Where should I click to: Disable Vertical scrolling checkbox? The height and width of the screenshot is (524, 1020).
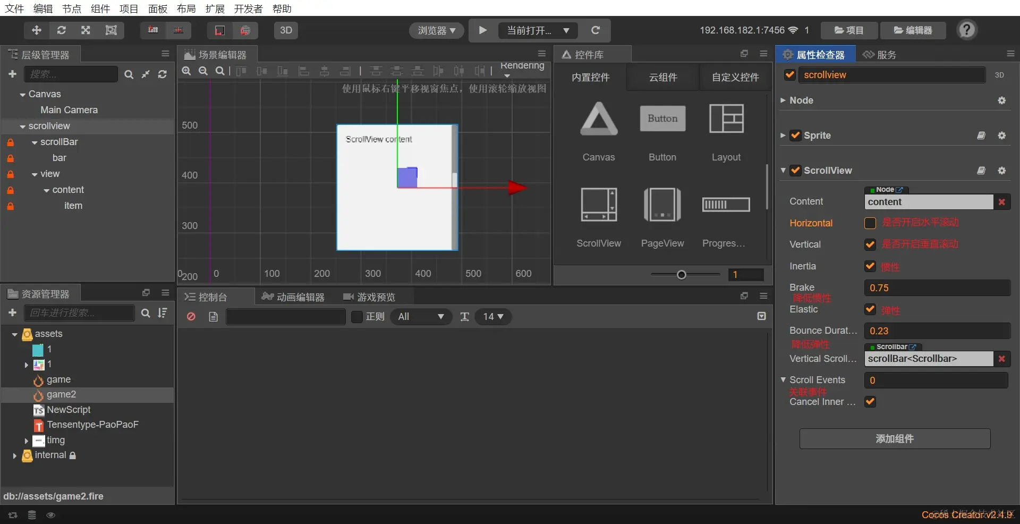(870, 244)
